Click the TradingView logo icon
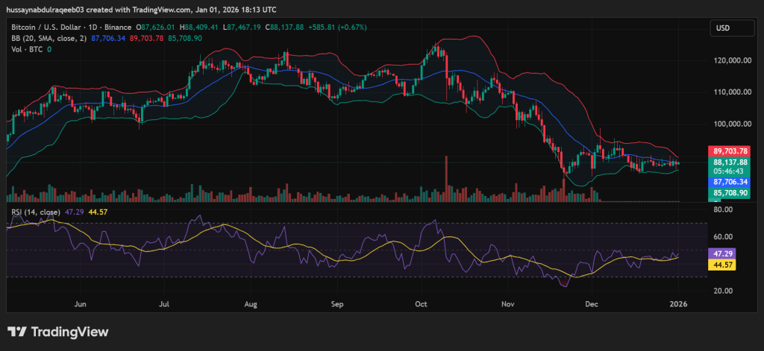This screenshot has height=351, width=764. click(18, 332)
